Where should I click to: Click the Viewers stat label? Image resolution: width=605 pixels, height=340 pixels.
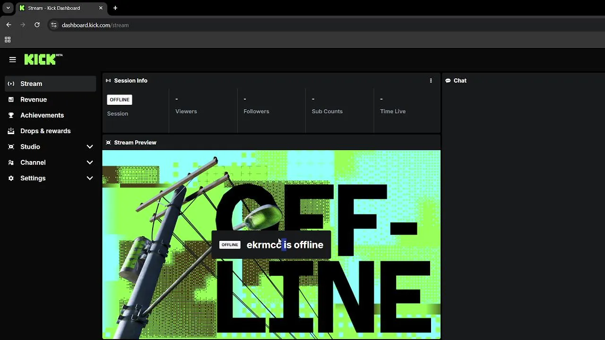coord(186,111)
